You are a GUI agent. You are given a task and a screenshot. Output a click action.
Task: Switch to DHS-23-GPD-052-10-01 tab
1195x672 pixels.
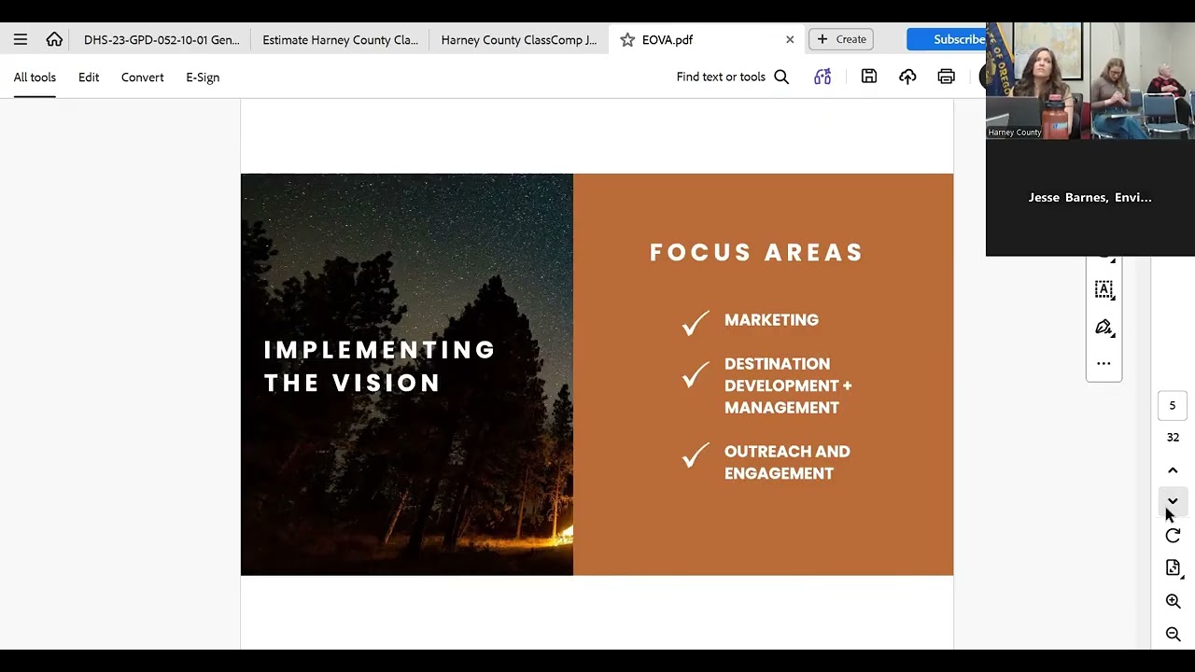point(162,39)
